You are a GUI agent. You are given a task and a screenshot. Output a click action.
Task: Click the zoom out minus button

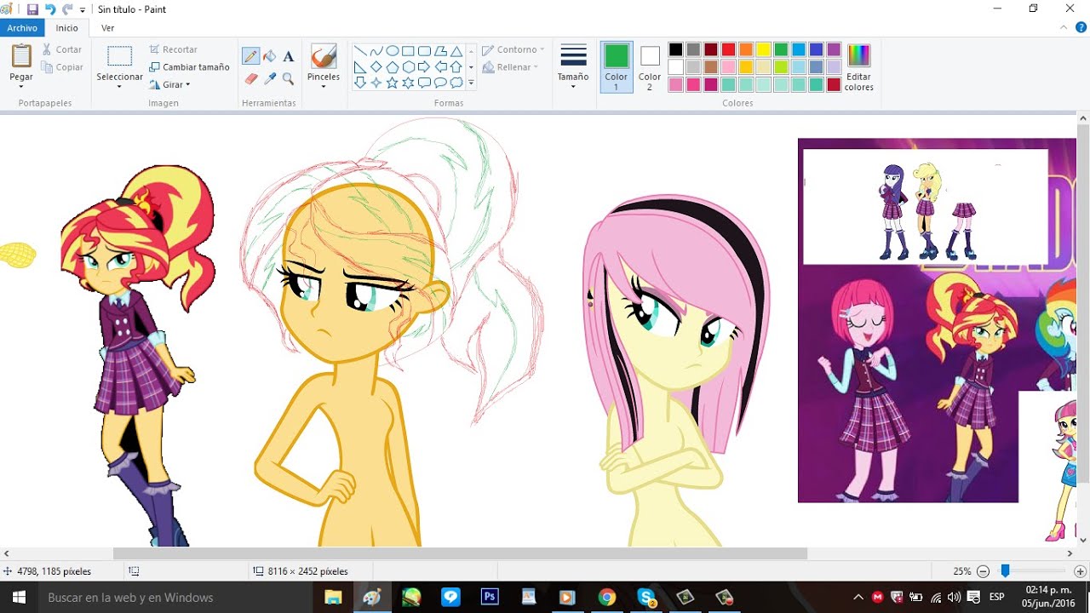pyautogui.click(x=983, y=571)
